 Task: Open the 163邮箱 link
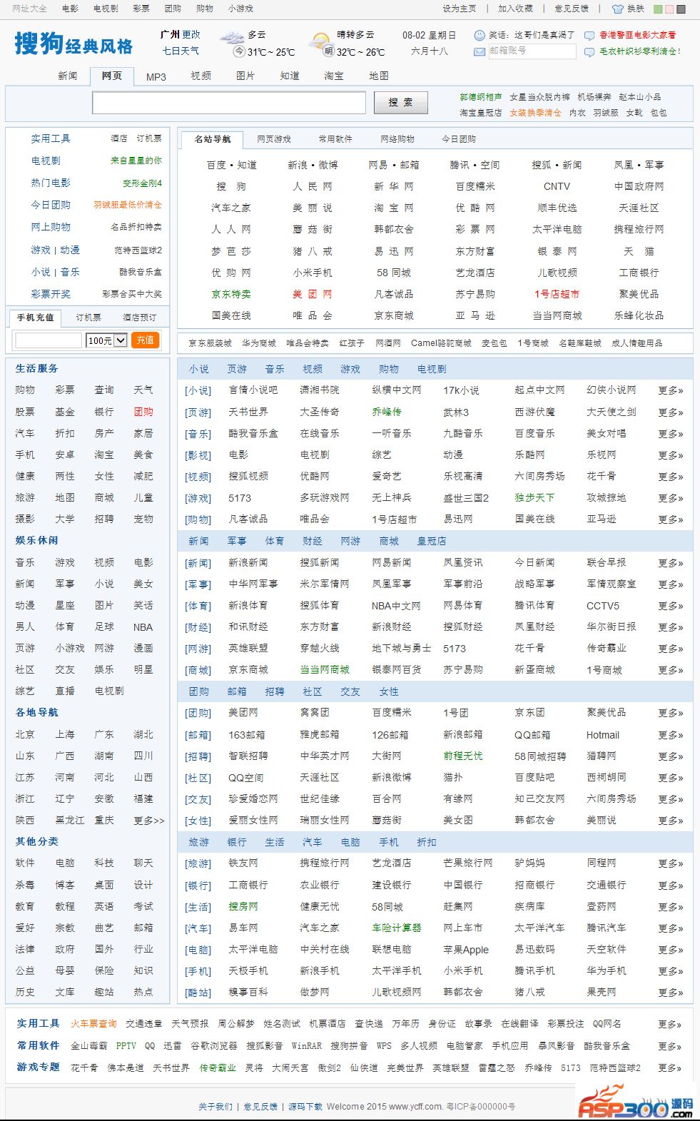[x=247, y=735]
